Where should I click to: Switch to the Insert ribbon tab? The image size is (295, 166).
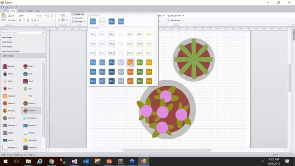coord(21,11)
